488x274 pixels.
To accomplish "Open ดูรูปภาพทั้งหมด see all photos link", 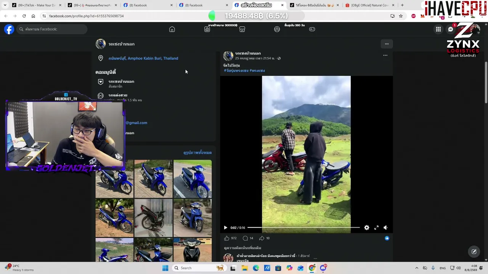I will [197, 153].
